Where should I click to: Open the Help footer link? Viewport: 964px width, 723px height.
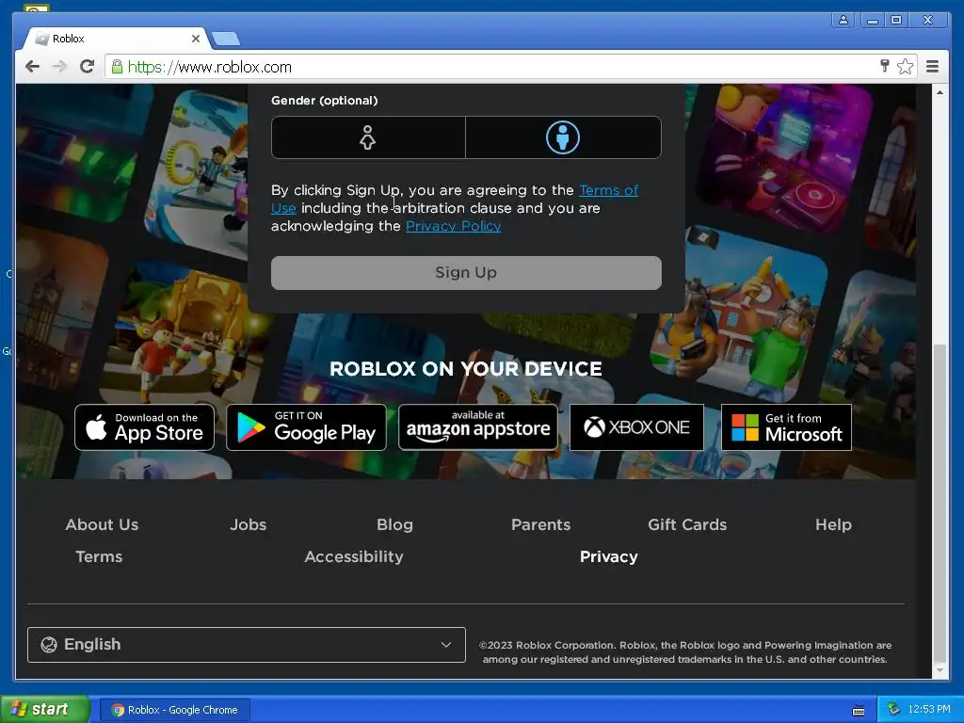coord(834,524)
